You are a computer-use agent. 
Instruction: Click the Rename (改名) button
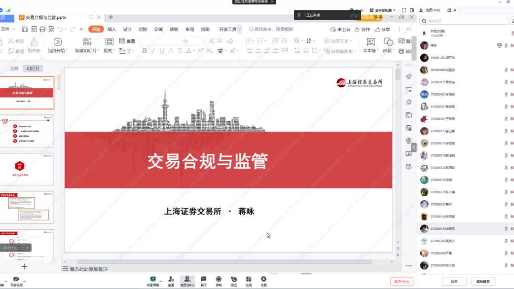454,282
